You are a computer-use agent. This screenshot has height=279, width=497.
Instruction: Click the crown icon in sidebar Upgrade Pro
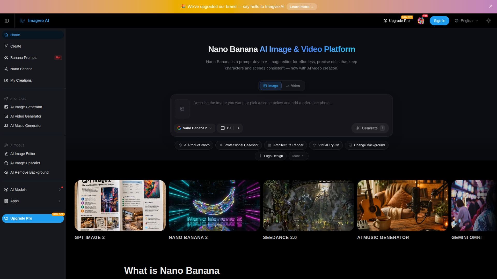point(6,218)
